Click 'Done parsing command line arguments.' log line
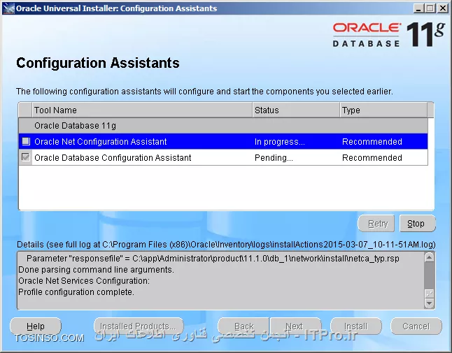 [96, 270]
